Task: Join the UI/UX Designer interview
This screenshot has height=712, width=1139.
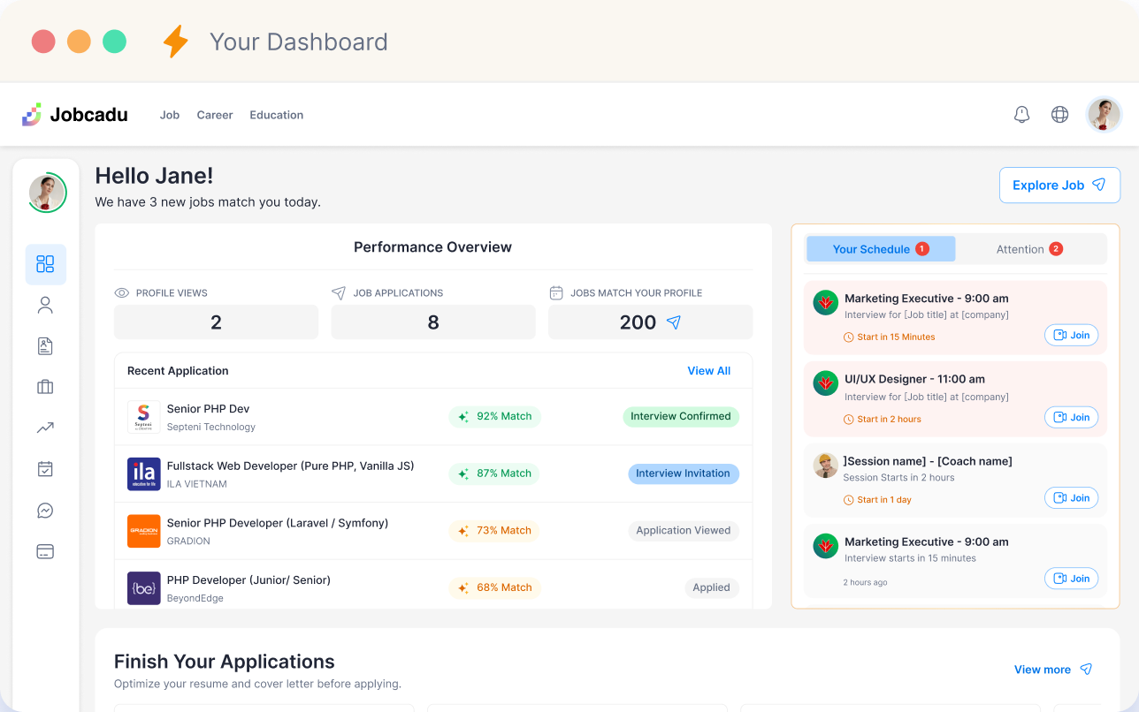Action: 1072,418
